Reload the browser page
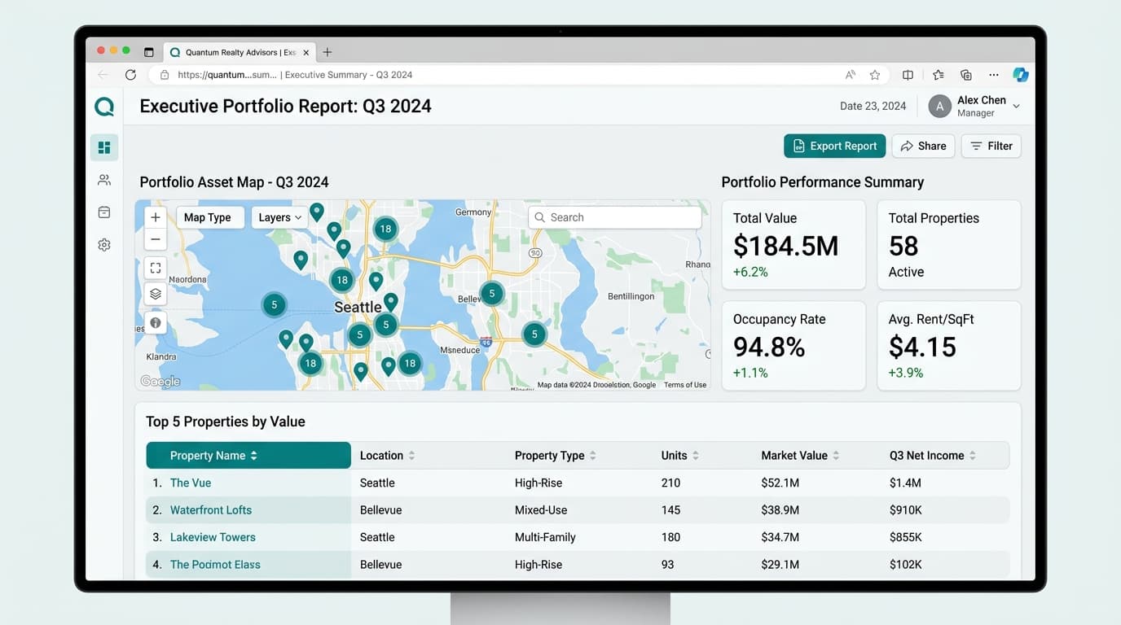This screenshot has height=625, width=1121. [x=130, y=75]
